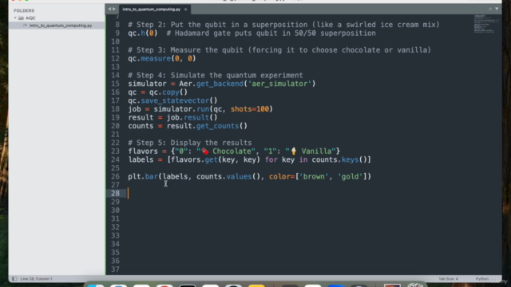Click line number 18 in the gutter
The width and height of the screenshot is (511, 287).
(x=115, y=109)
